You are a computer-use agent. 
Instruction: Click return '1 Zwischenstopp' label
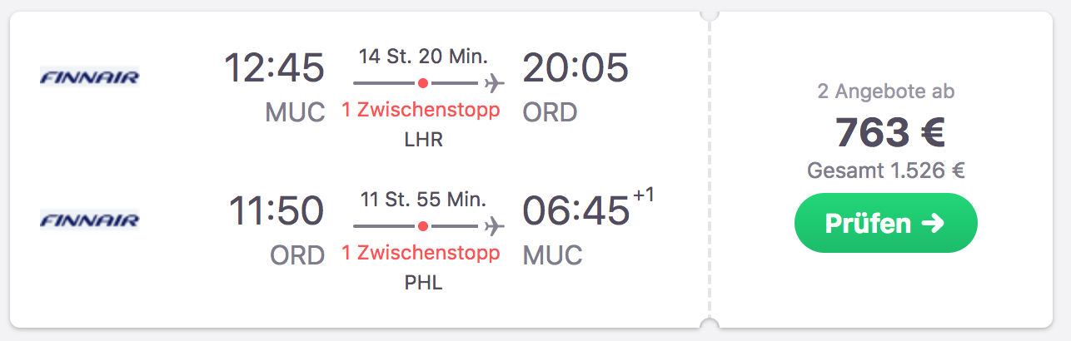click(x=421, y=252)
